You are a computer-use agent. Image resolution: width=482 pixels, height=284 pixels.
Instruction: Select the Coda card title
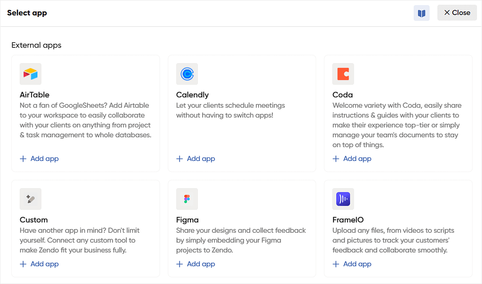(343, 95)
